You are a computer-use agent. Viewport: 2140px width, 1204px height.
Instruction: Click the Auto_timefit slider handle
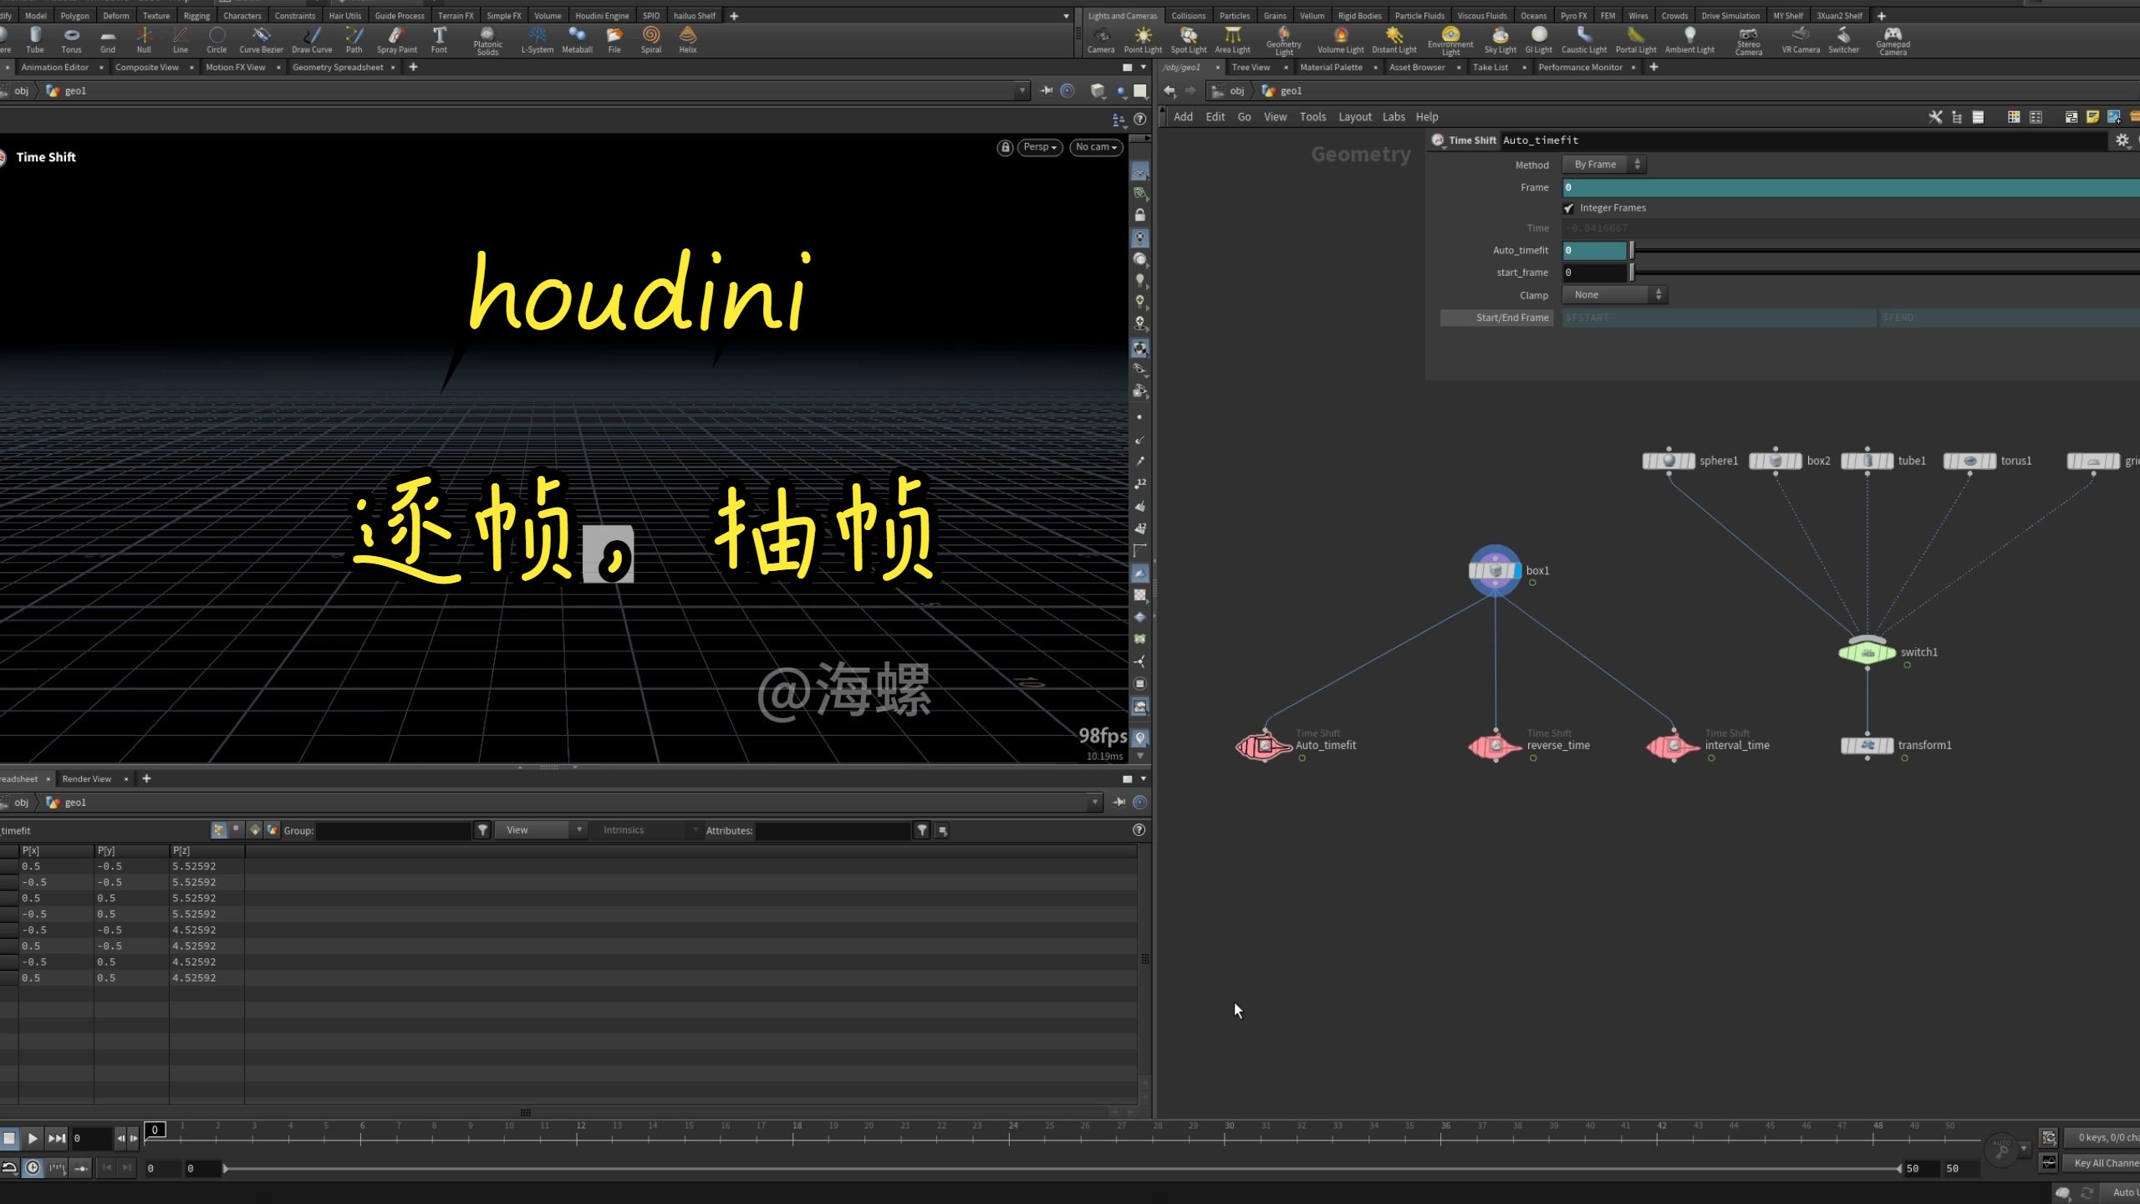coord(1631,250)
